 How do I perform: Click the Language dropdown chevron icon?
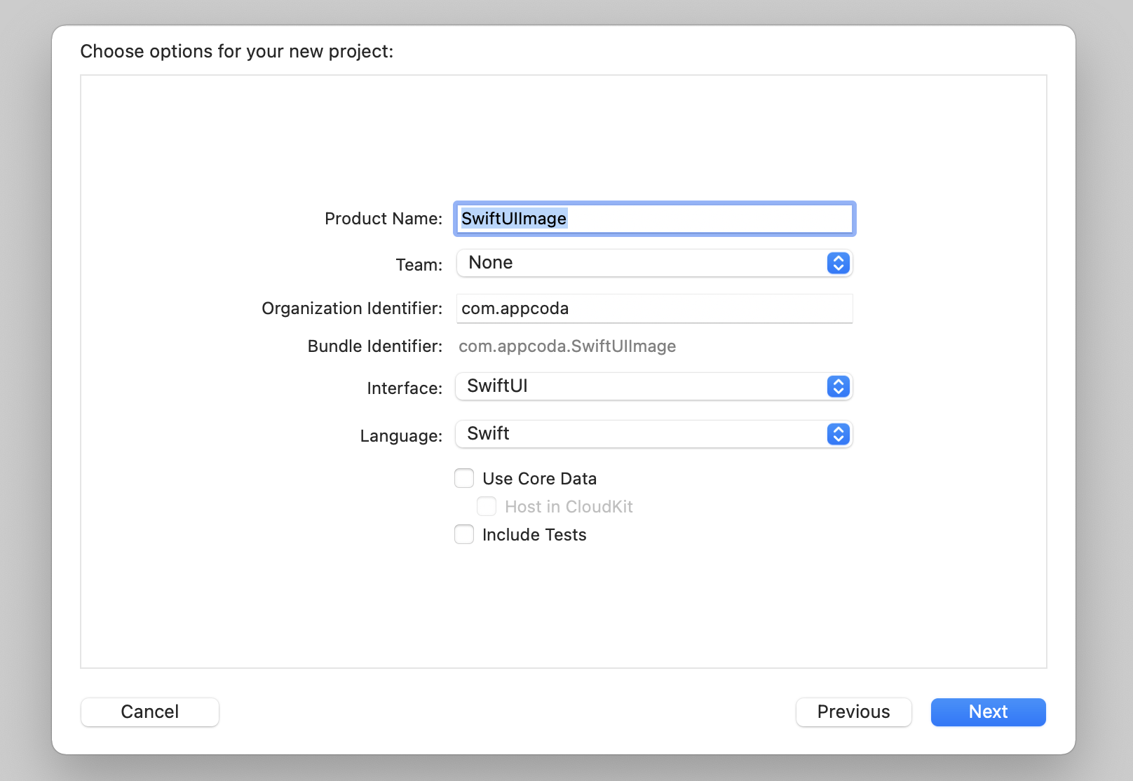point(837,434)
